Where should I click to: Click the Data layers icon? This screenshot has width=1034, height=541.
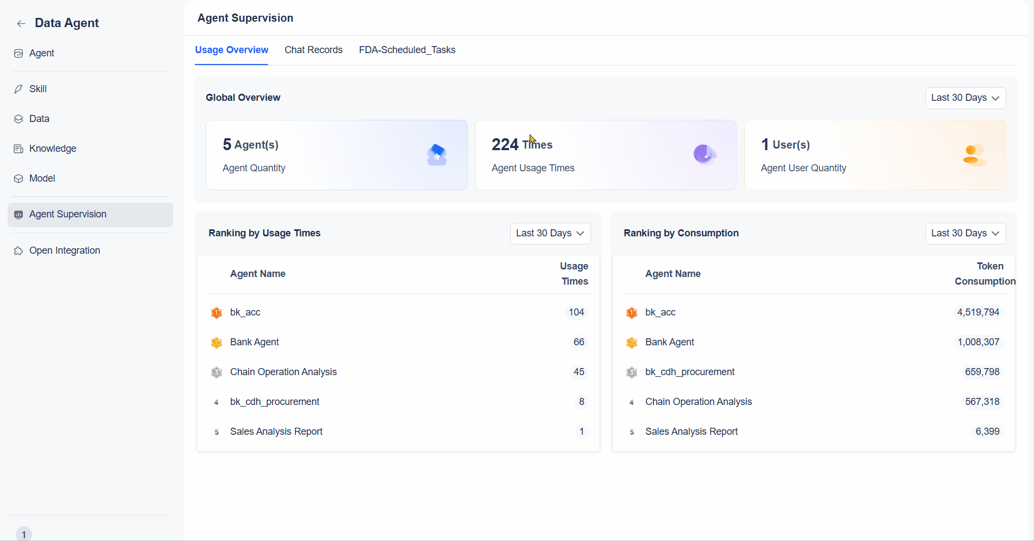click(x=18, y=119)
